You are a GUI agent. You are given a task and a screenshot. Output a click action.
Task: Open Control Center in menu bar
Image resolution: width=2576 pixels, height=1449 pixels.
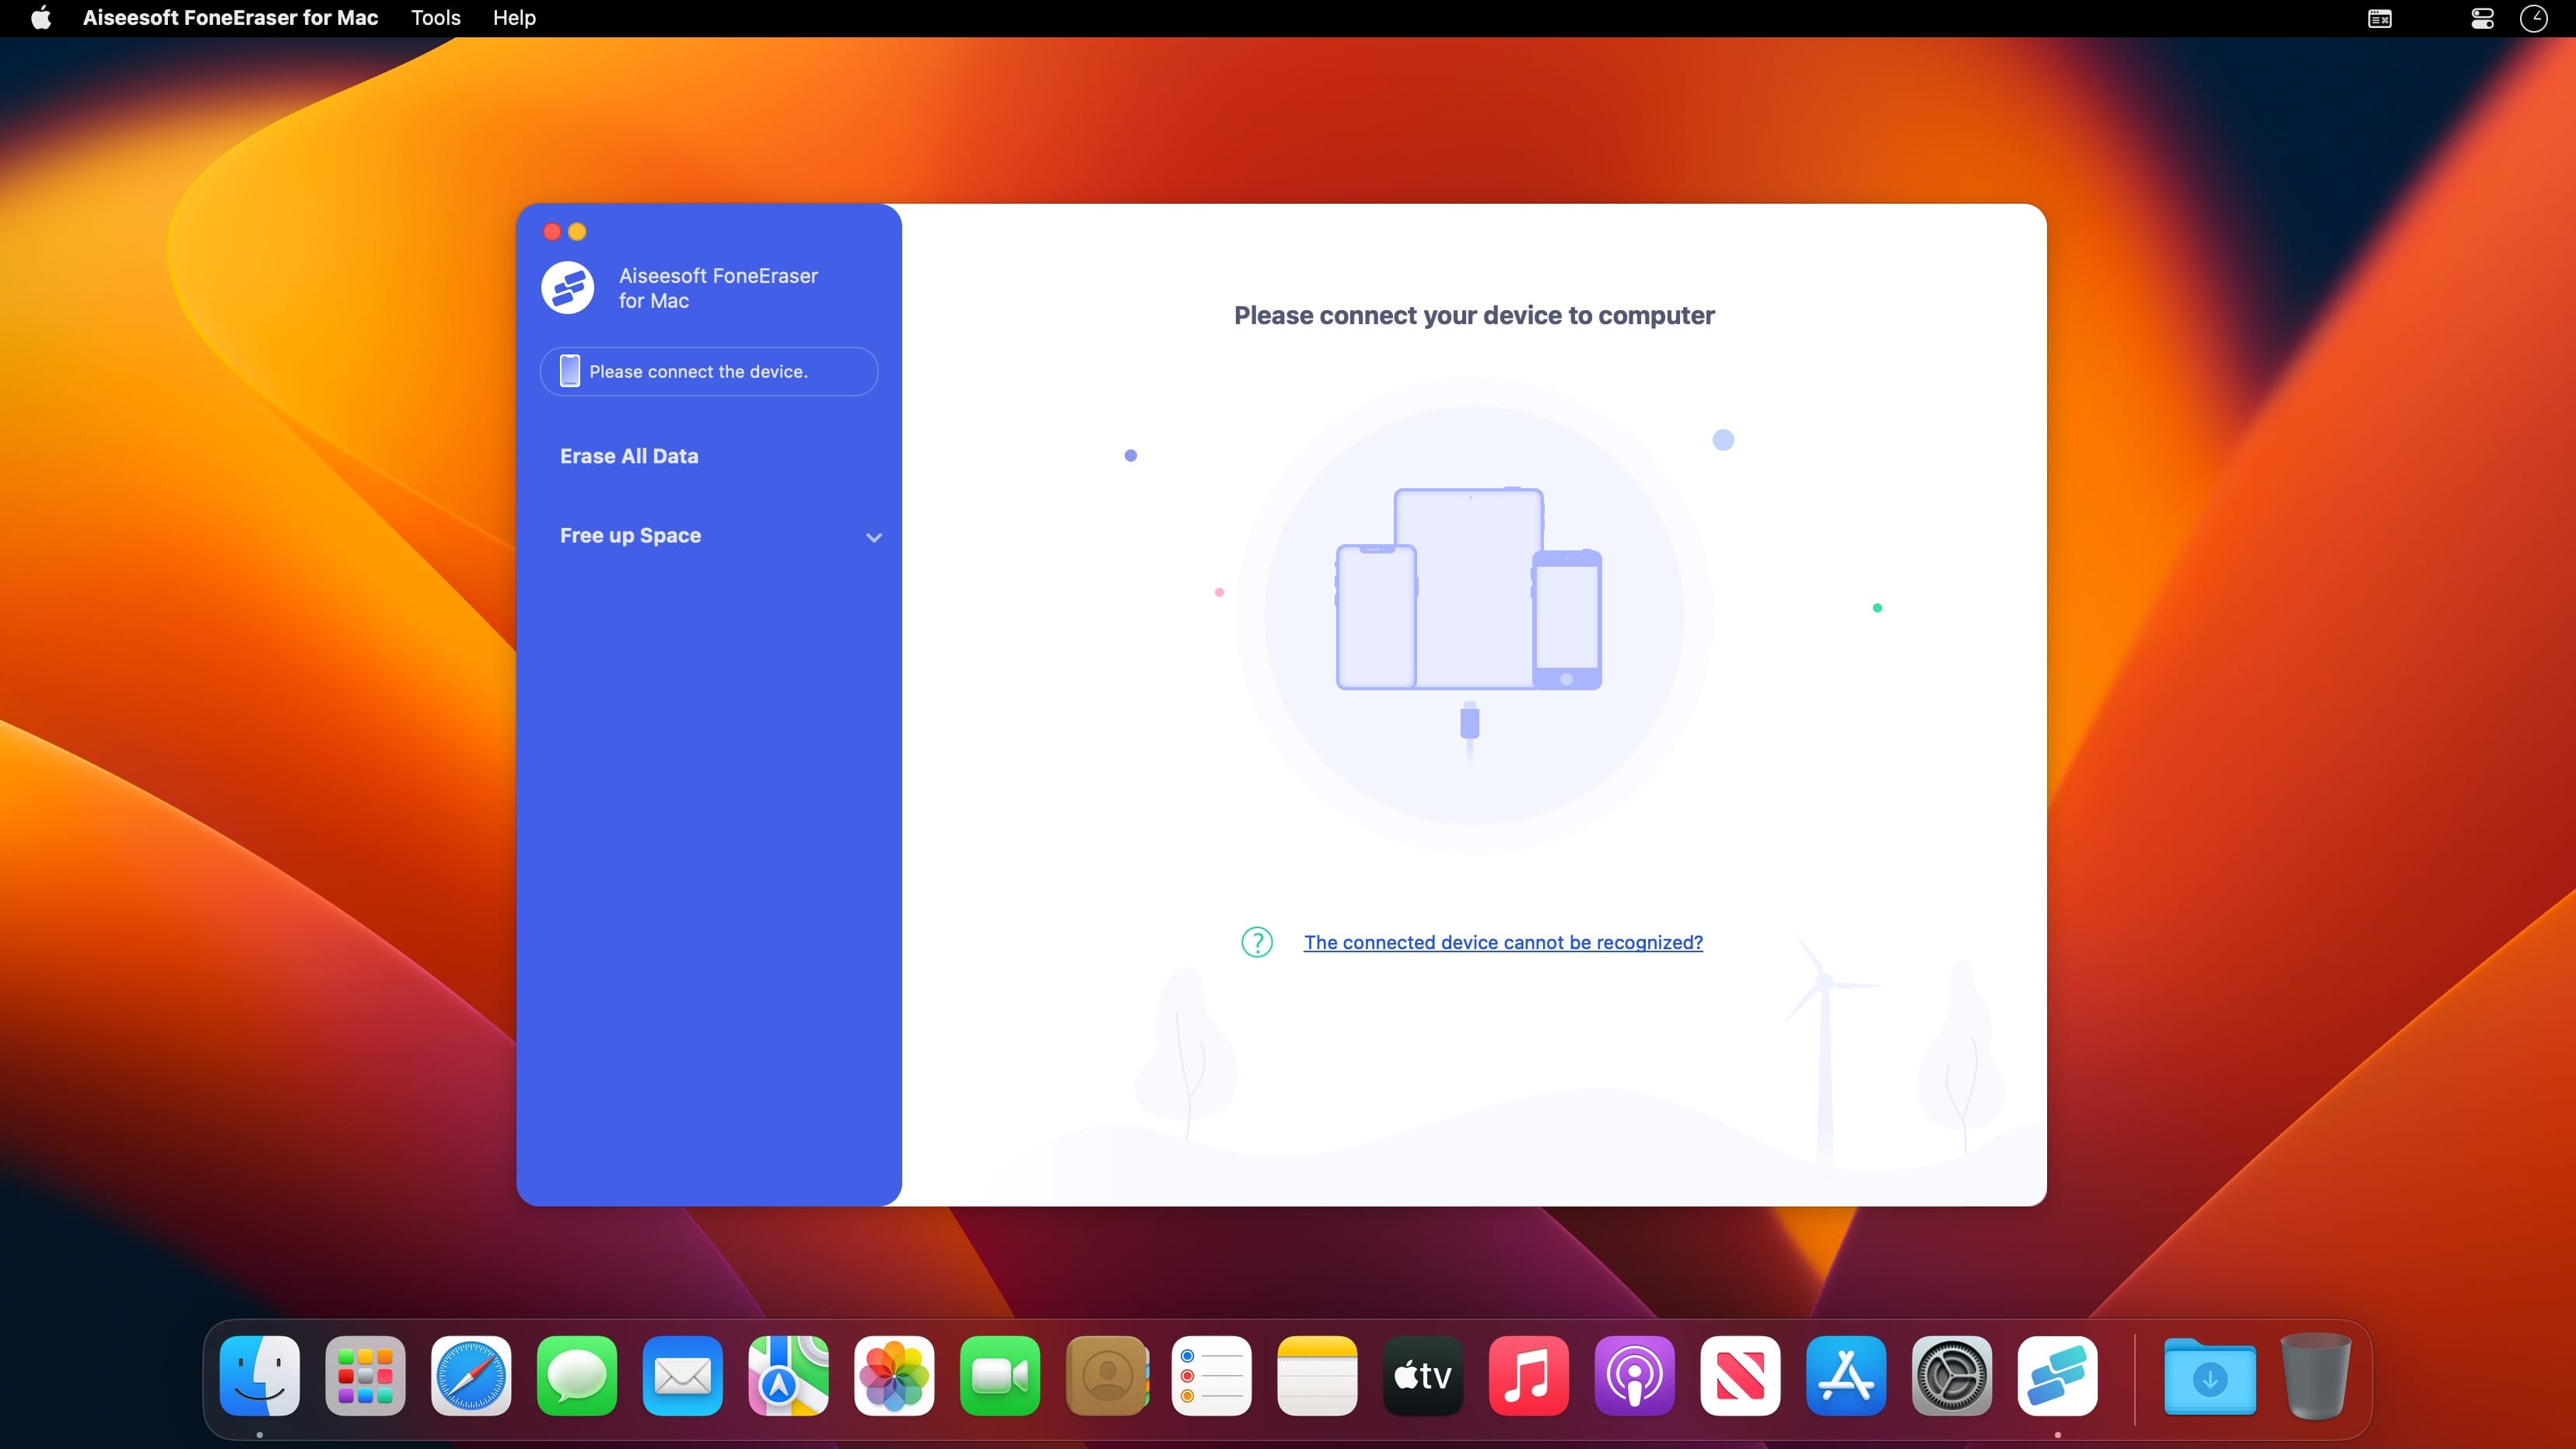(2482, 18)
